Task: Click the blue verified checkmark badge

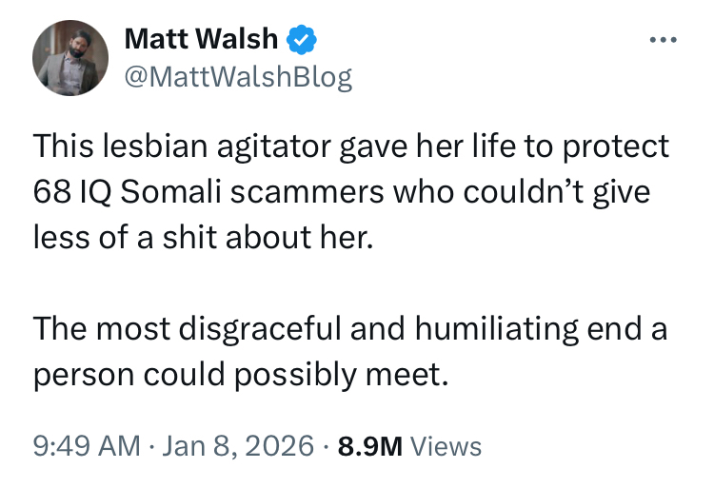Action: [300, 40]
